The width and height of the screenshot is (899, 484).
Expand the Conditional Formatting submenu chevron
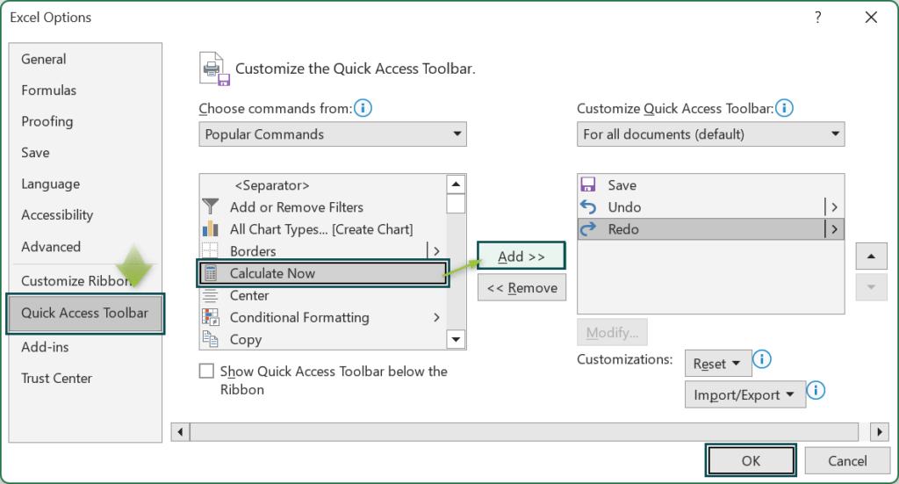pyautogui.click(x=436, y=317)
